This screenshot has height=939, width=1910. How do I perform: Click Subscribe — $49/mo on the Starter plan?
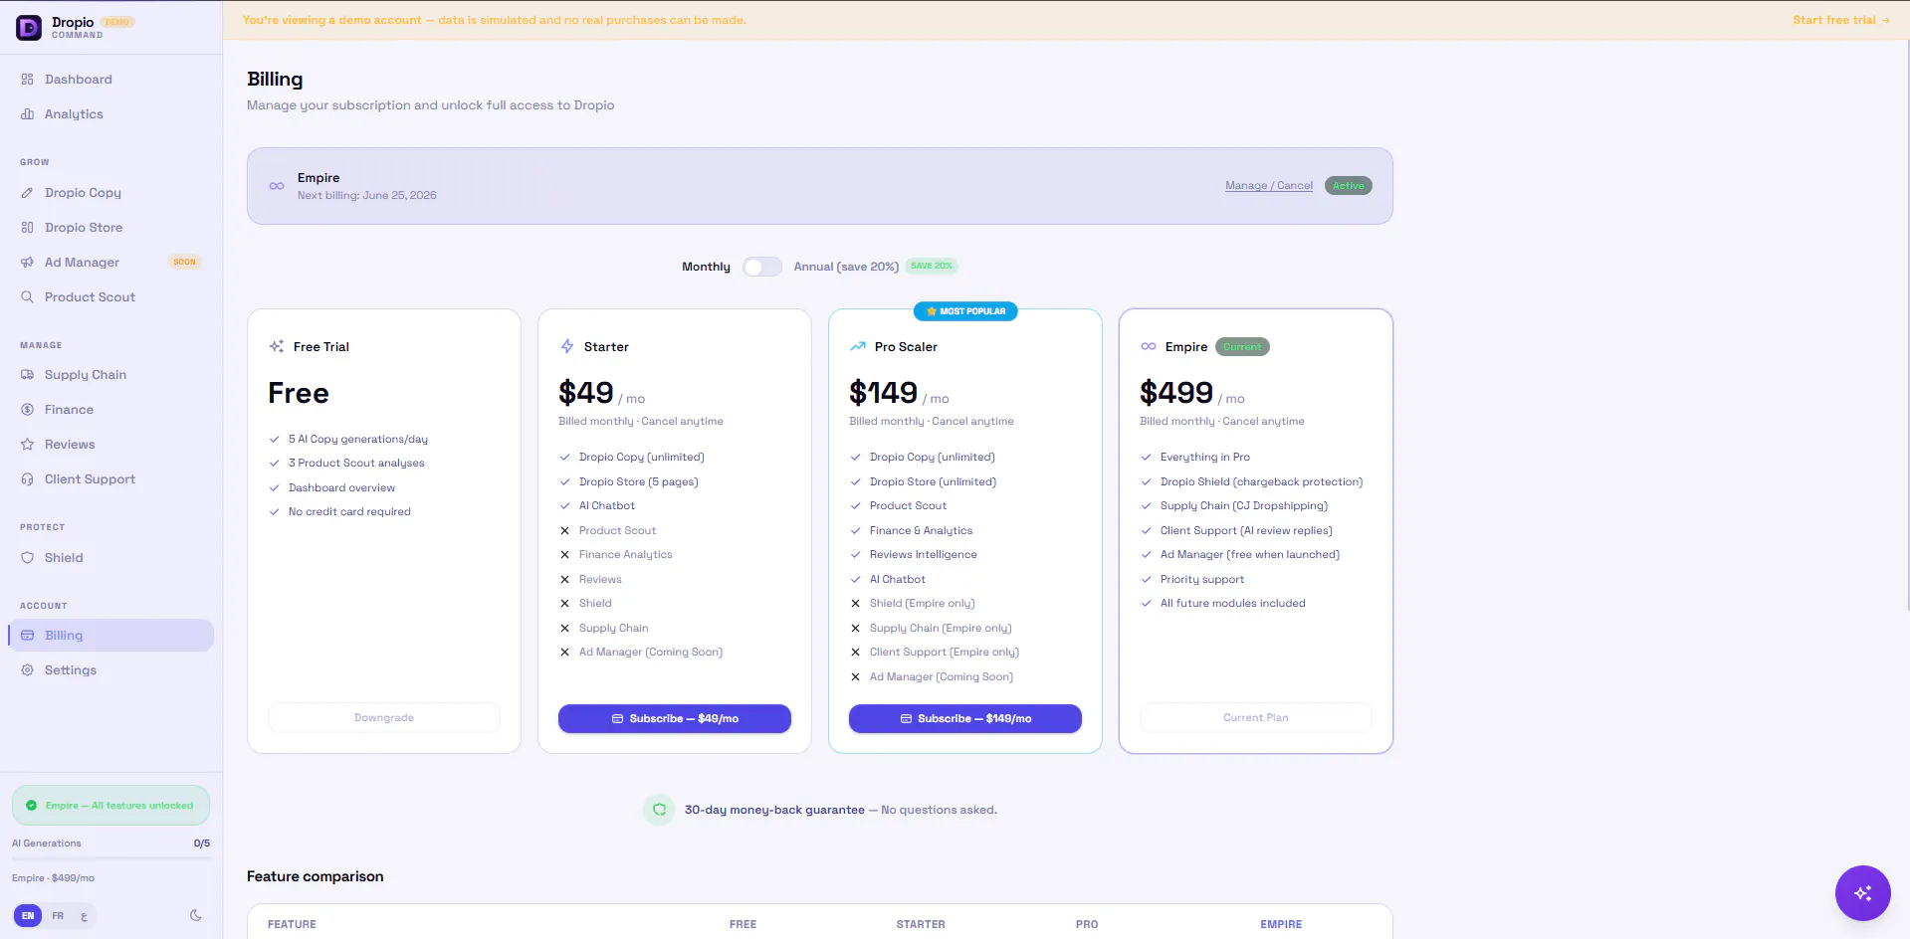(675, 718)
